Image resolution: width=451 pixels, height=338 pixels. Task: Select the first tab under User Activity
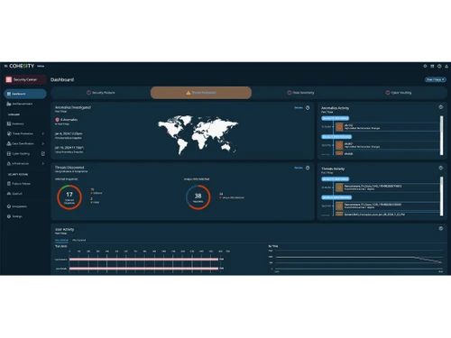61,241
